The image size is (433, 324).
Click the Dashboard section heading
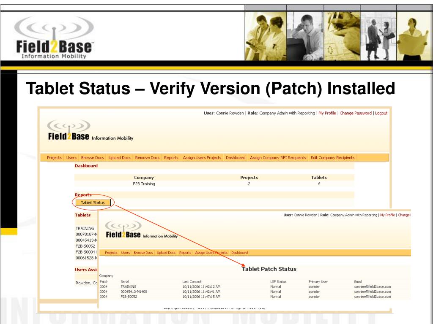86,165
